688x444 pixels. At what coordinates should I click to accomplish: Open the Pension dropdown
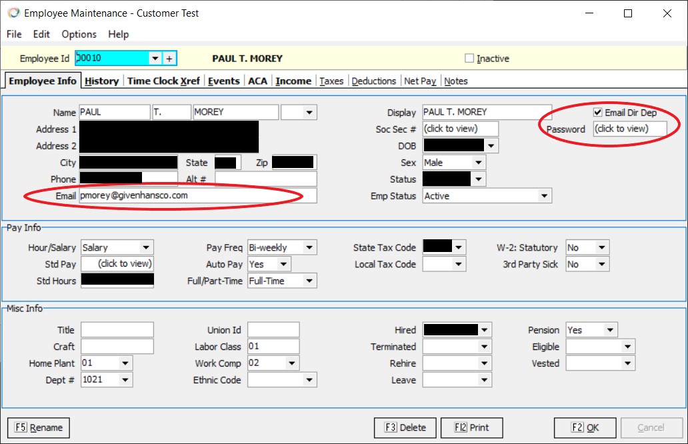coord(609,330)
